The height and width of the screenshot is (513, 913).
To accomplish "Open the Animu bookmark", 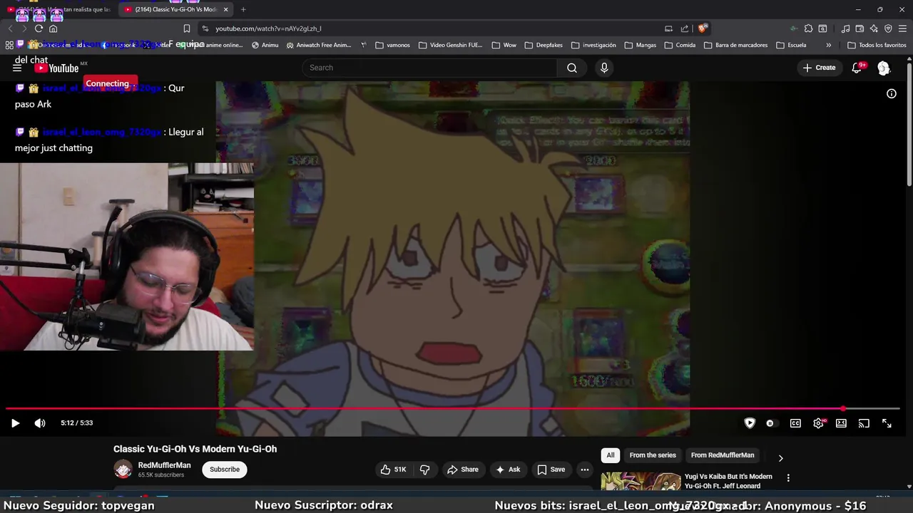I will (265, 45).
